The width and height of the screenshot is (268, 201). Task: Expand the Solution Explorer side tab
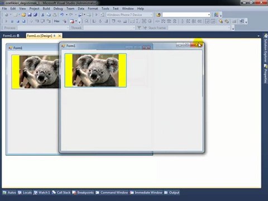point(266,48)
